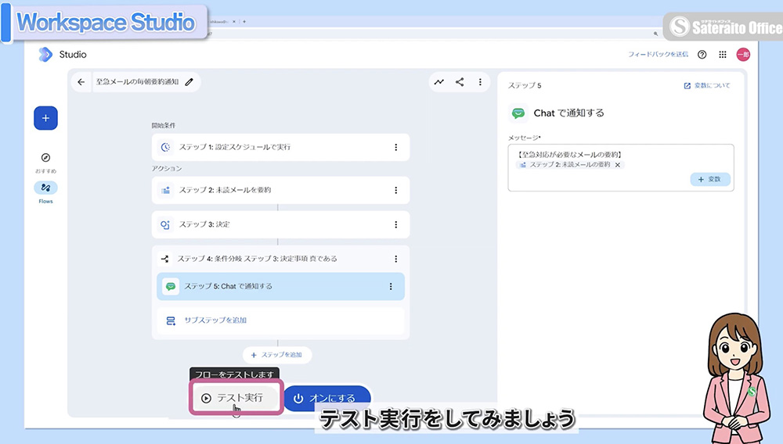The image size is (783, 444).
Task: Click the Chat icon in right panel
Action: tap(518, 113)
